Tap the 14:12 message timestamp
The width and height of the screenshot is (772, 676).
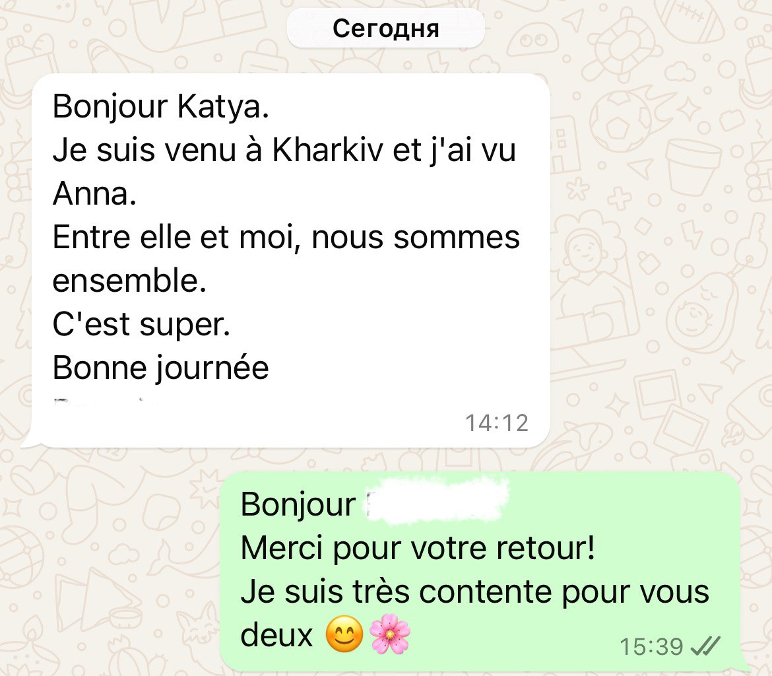tap(497, 422)
